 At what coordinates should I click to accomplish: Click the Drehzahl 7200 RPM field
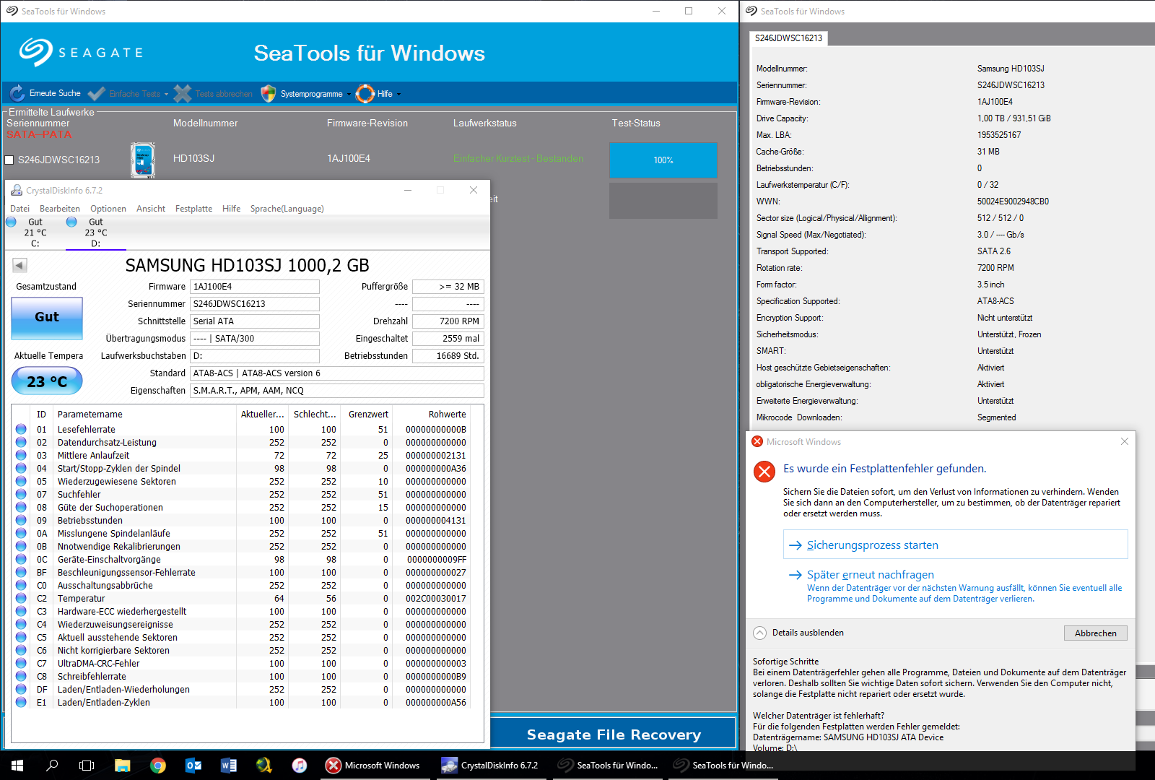click(x=448, y=321)
